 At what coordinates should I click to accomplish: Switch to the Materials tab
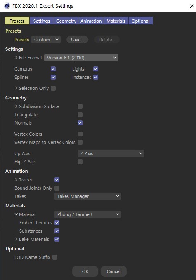pyautogui.click(x=116, y=21)
